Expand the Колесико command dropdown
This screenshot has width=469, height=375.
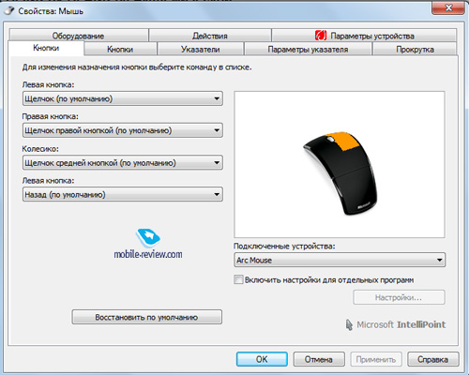[123, 162]
